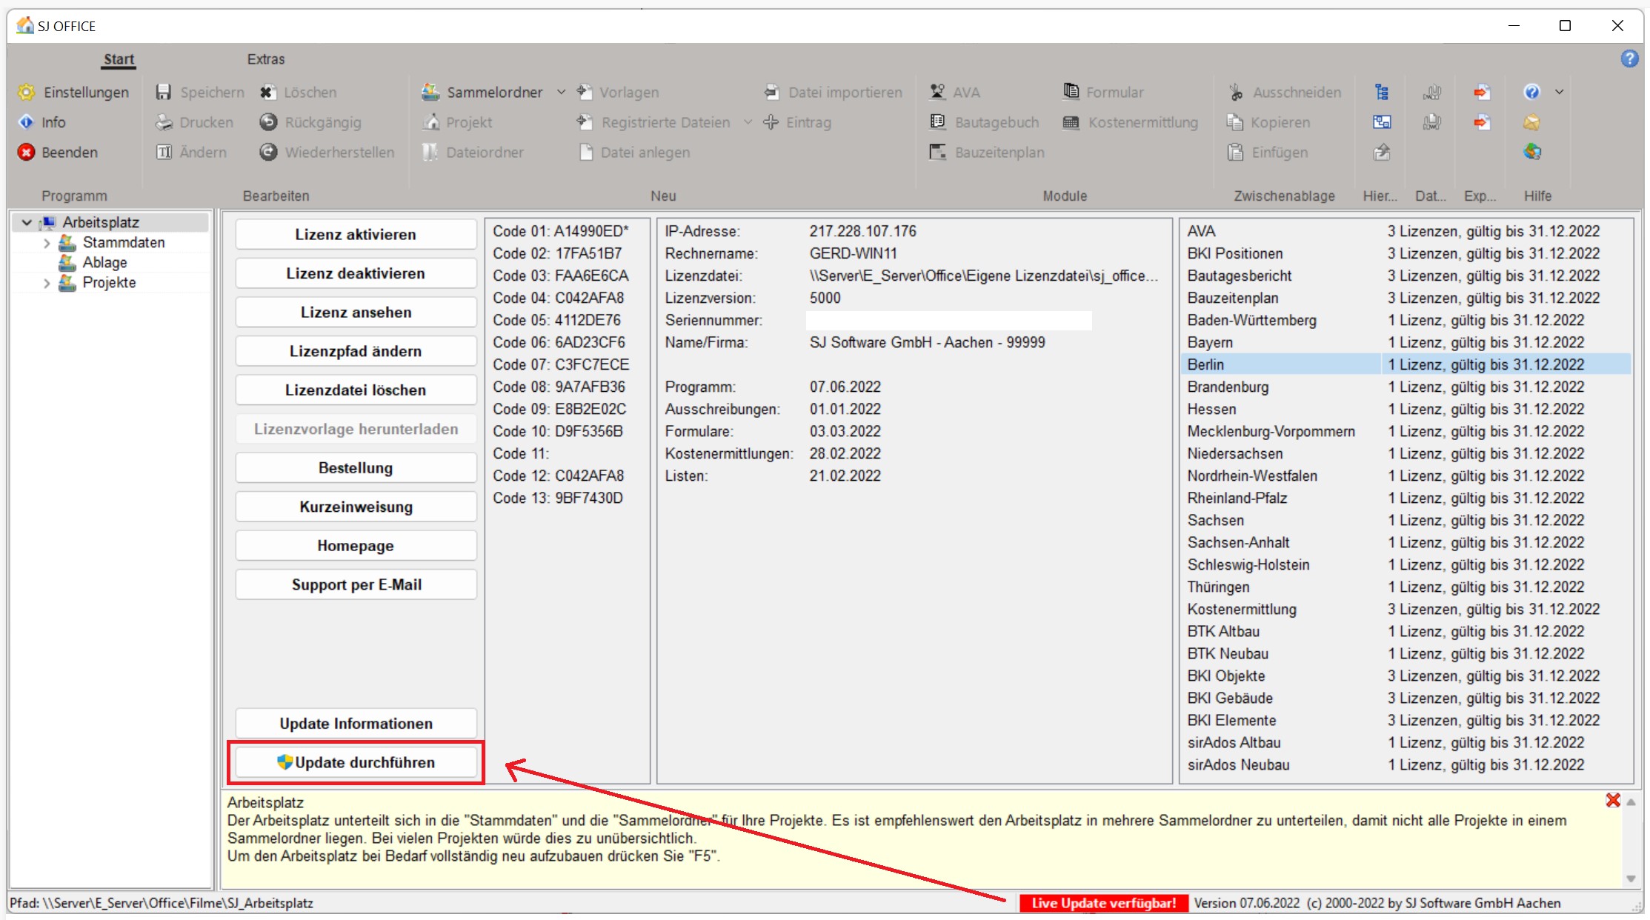Click the blue help icon at top right
This screenshot has height=920, width=1650.
1629,59
